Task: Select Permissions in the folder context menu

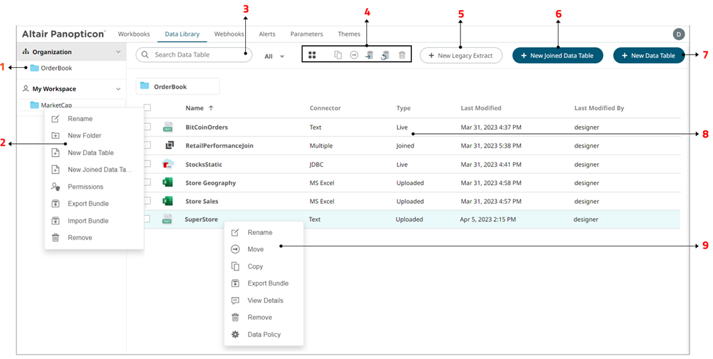Action: click(85, 186)
